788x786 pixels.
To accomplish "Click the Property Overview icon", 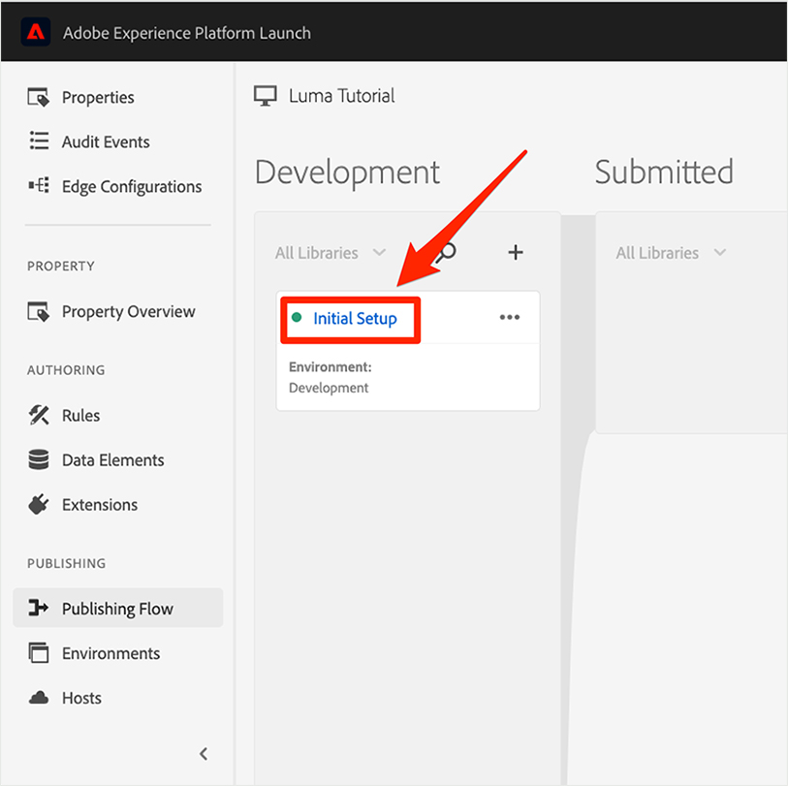I will pyautogui.click(x=38, y=311).
